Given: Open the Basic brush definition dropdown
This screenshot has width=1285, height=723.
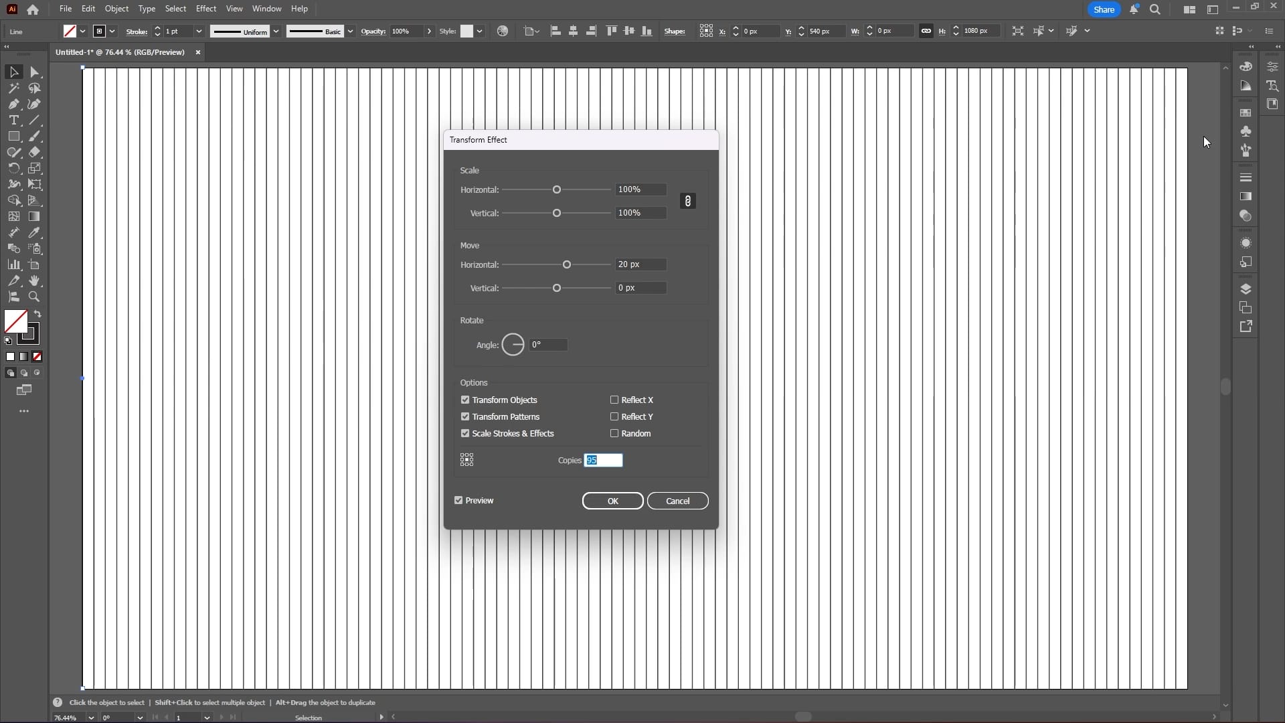Looking at the screenshot, I should pos(349,31).
